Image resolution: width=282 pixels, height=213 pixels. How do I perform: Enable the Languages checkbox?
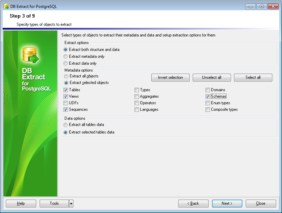(137, 110)
